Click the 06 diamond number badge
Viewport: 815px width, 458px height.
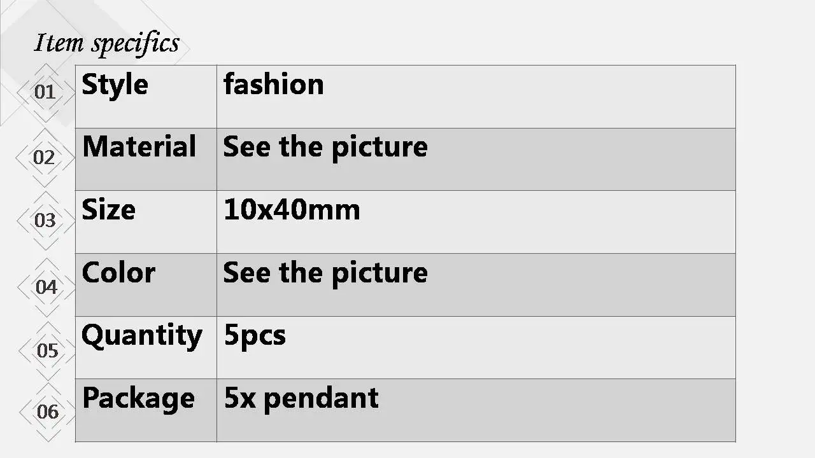click(x=47, y=412)
